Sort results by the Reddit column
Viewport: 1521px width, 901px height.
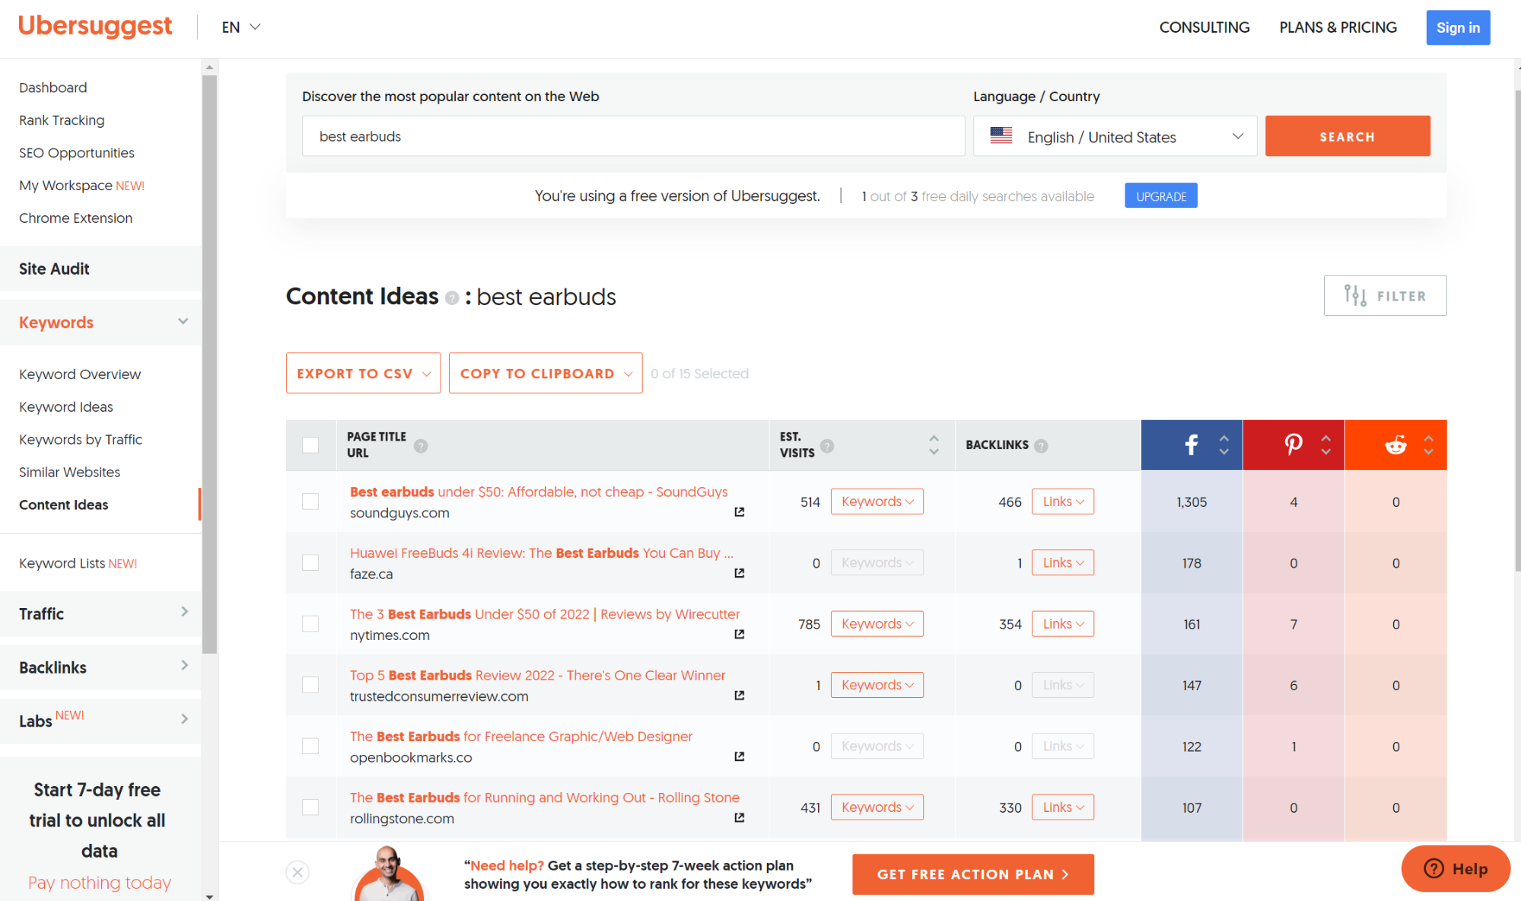tap(1428, 445)
